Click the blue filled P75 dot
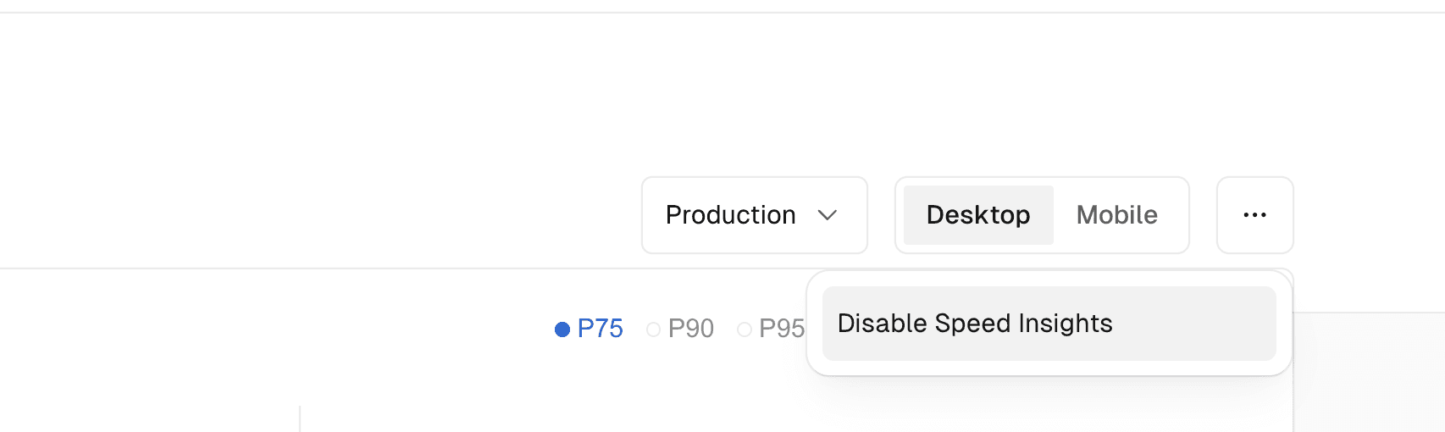This screenshot has height=432, width=1445. (x=562, y=329)
